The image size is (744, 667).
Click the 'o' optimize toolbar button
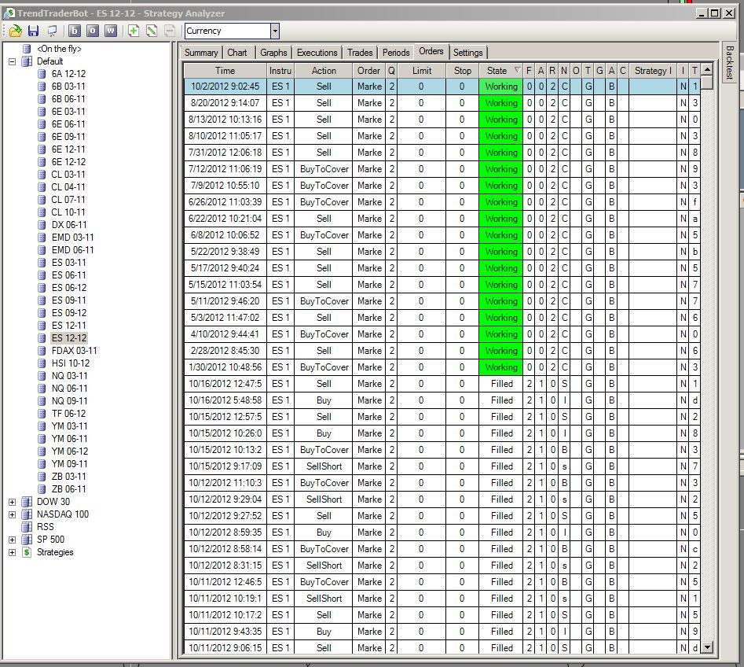(93, 31)
